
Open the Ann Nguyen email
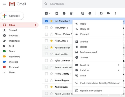click(61, 87)
